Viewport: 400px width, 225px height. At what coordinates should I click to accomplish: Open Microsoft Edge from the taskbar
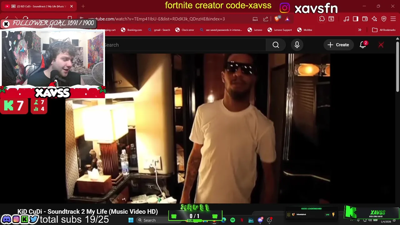pos(223,220)
